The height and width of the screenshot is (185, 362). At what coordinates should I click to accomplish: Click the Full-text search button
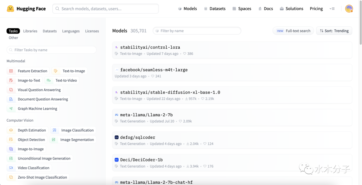(293, 31)
